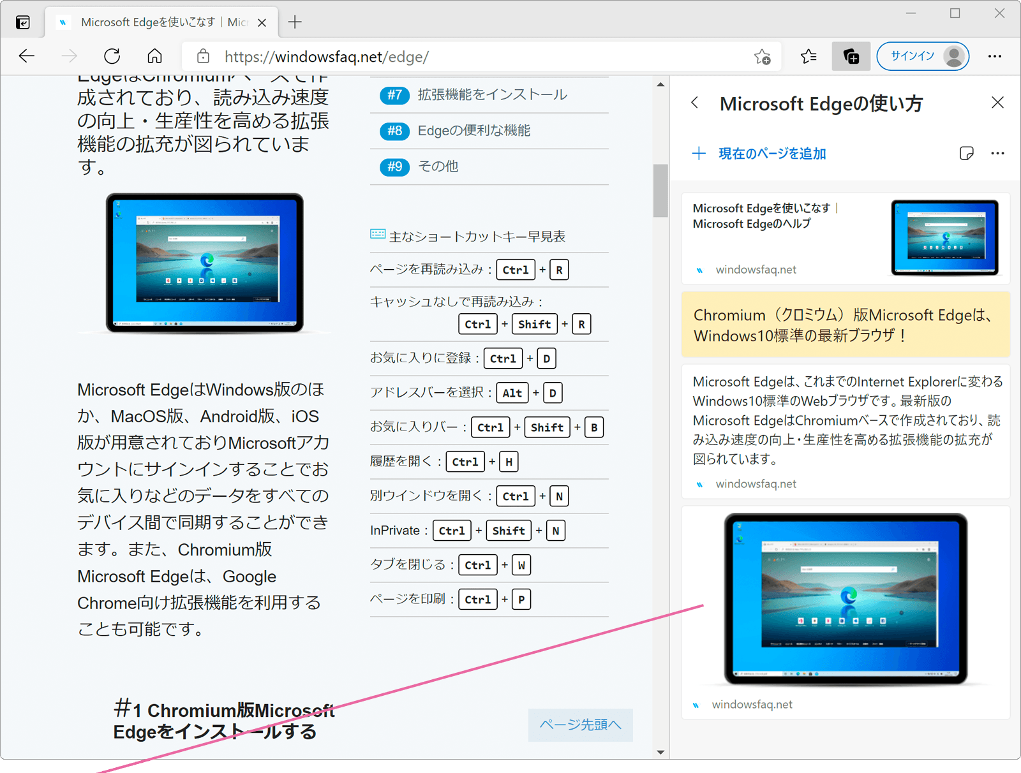Close the Collections panel
Viewport: 1021px width, 773px height.
click(x=998, y=103)
